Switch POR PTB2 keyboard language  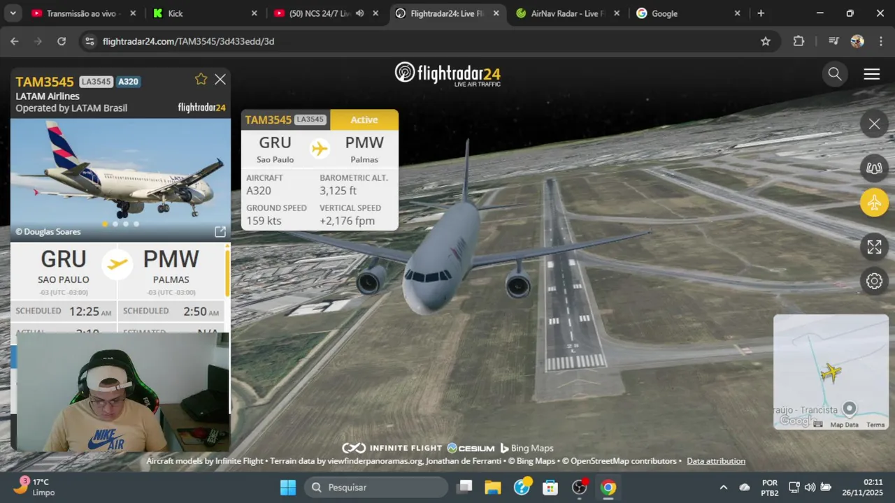770,487
